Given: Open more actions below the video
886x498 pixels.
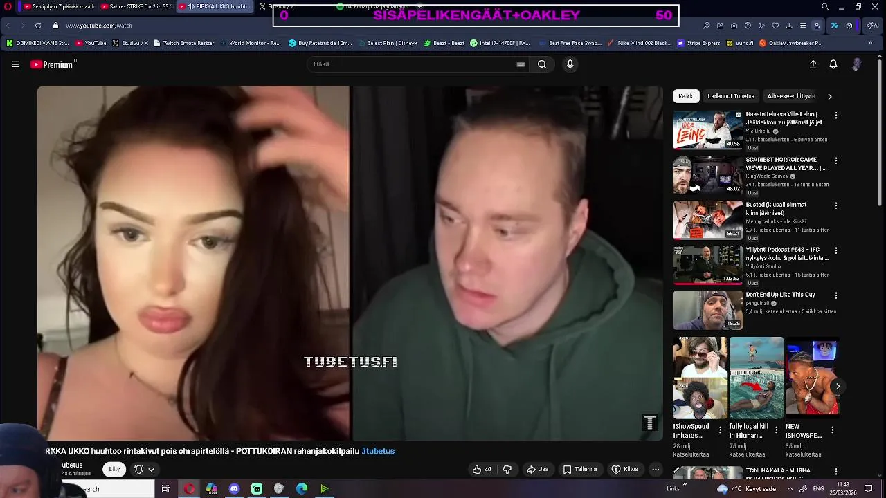Looking at the screenshot, I should [656, 470].
